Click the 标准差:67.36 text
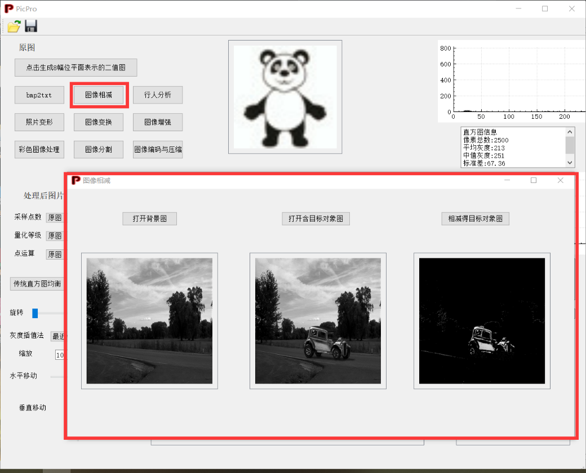Viewport: 586px width, 473px height. tap(485, 163)
